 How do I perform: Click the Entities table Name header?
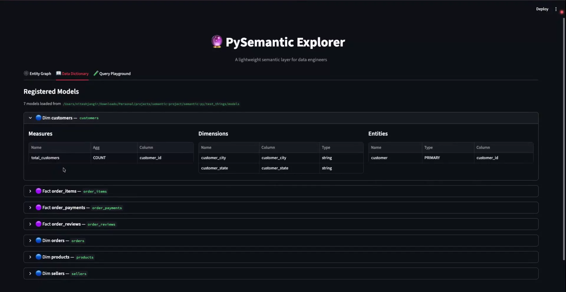click(x=395, y=147)
